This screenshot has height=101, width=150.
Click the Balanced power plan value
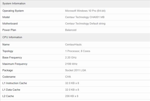pos(71,30)
